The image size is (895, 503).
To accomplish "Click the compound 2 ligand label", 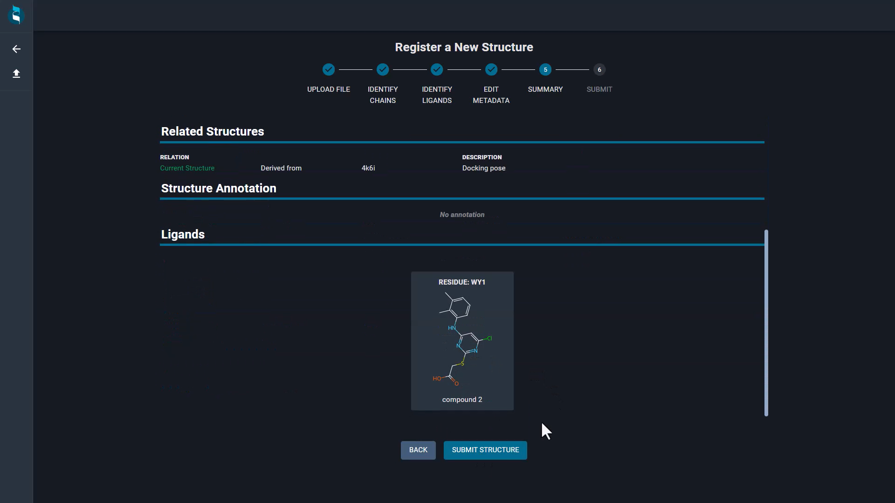I will [x=462, y=400].
